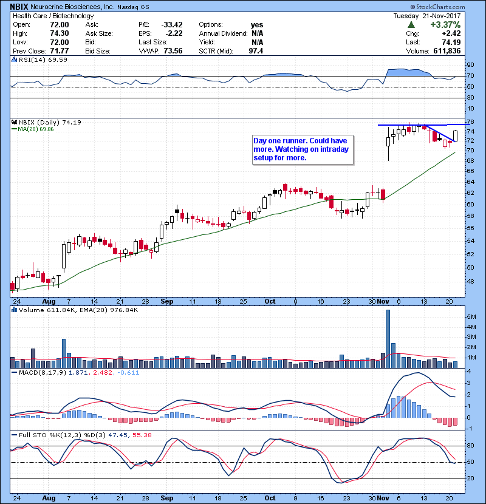Click the Yield: label
The image size is (486, 504).
[x=207, y=42]
